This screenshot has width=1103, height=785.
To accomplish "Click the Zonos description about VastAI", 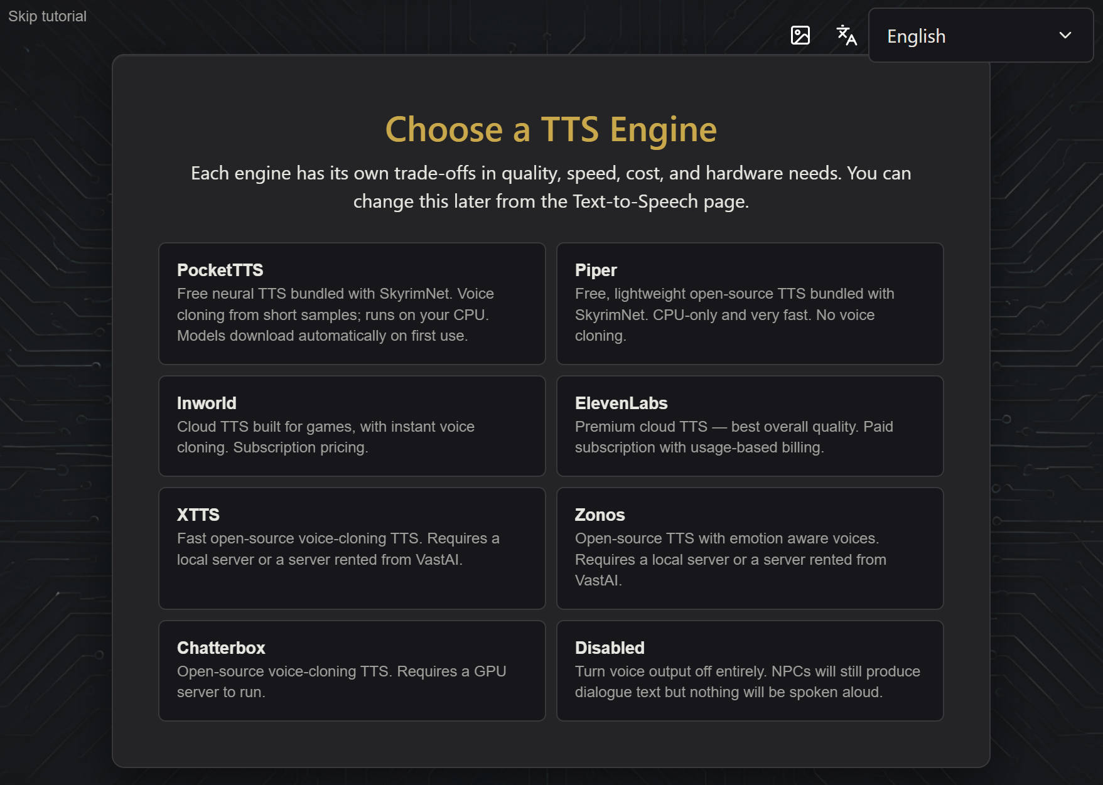I will (731, 559).
